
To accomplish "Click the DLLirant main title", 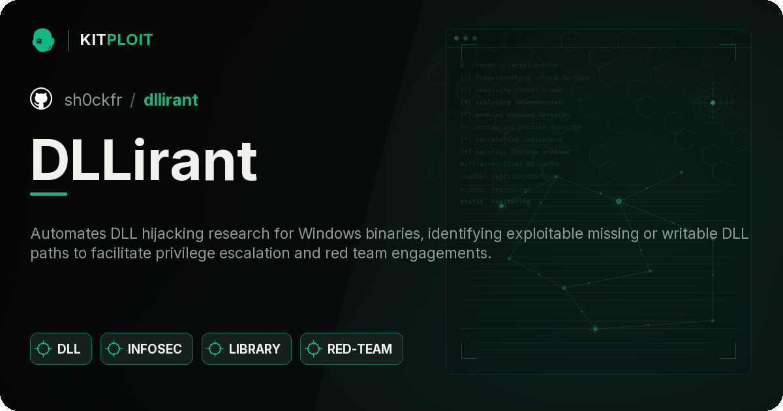I will [144, 160].
